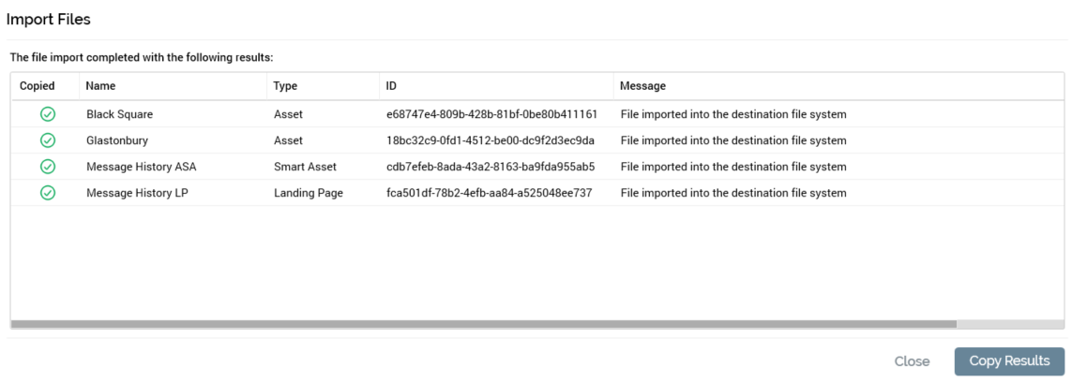
Task: Click the green check icon for Glastonbury
Action: click(47, 140)
